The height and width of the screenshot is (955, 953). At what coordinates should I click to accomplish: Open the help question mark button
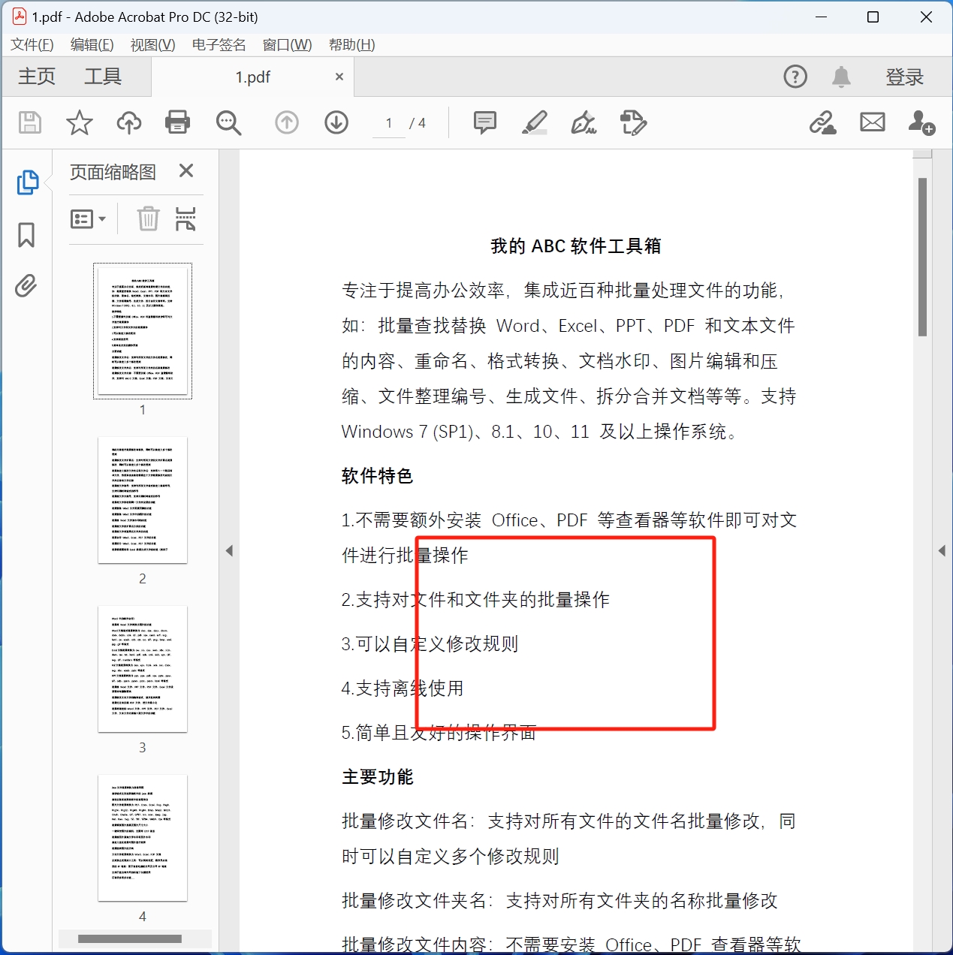[794, 76]
